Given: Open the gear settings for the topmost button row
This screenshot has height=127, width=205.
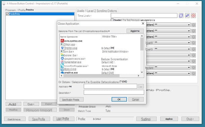Looking at the screenshot, I should [194, 25].
